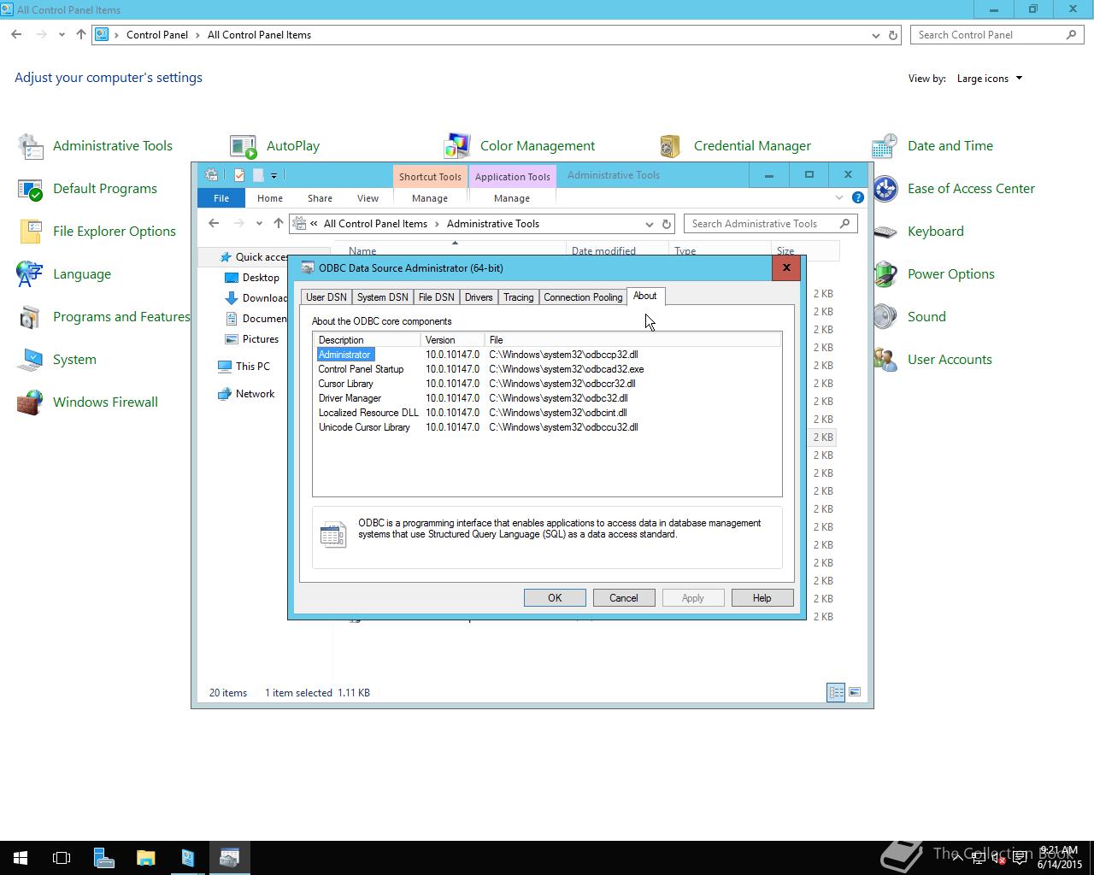
Task: Click Cancel in the ODBC dialog
Action: 624,598
